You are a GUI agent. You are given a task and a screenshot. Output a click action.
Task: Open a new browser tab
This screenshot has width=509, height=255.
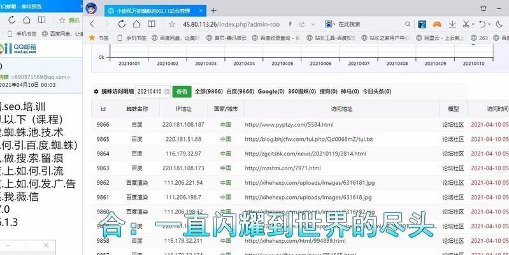213,11
